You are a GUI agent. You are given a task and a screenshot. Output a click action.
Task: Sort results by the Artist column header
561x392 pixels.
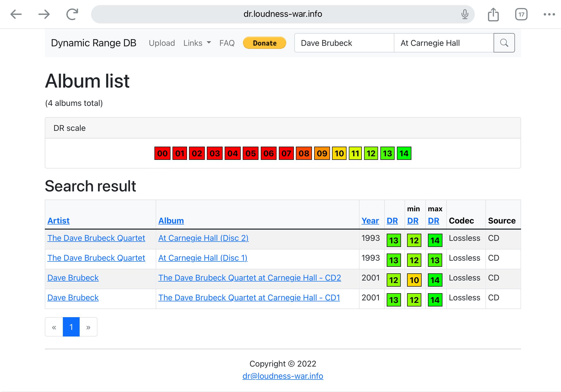point(59,221)
